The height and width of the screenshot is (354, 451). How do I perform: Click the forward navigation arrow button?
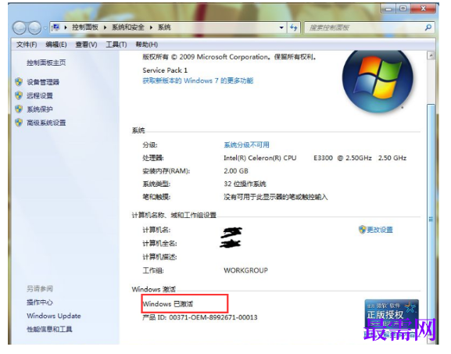pos(35,28)
